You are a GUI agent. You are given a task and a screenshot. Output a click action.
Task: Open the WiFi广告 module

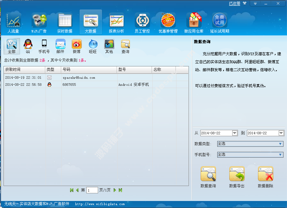coord(39,23)
